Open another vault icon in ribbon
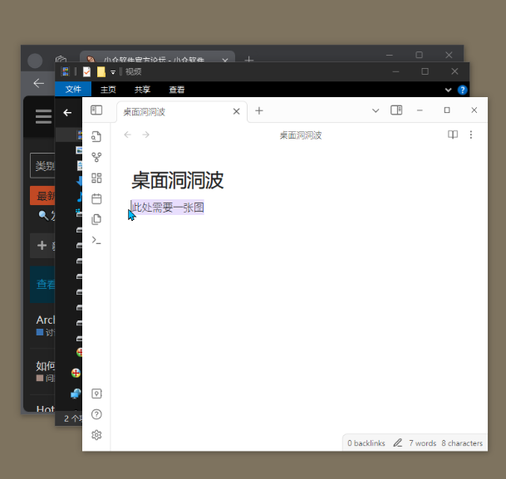 96,393
